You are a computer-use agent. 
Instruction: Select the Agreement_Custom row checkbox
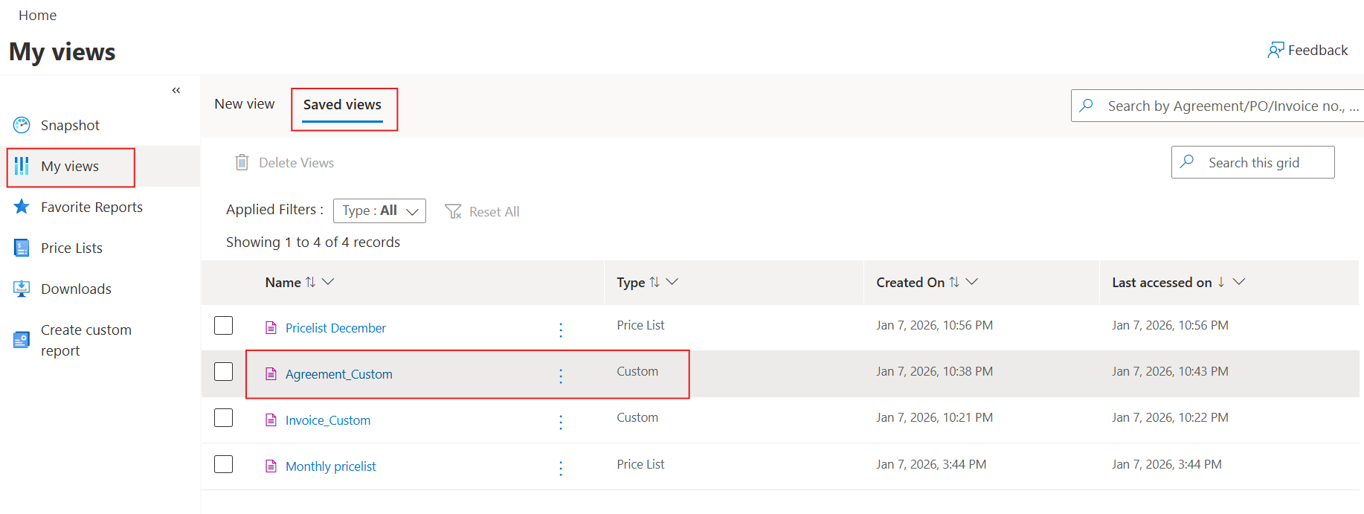coord(224,372)
